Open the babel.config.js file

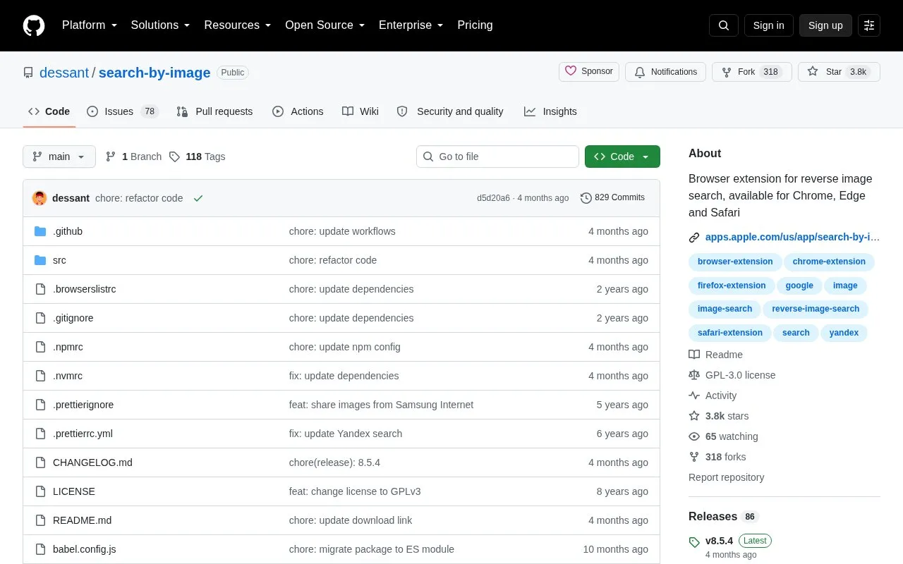[x=85, y=549]
